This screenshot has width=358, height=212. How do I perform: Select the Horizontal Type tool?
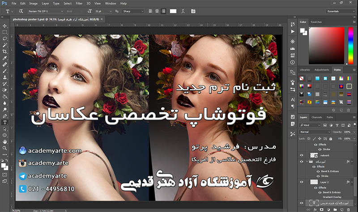[5, 122]
